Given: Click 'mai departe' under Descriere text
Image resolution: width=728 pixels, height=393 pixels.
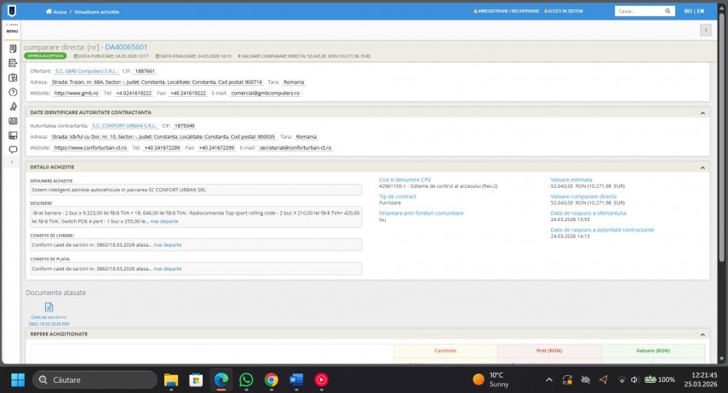Looking at the screenshot, I should [x=166, y=220].
